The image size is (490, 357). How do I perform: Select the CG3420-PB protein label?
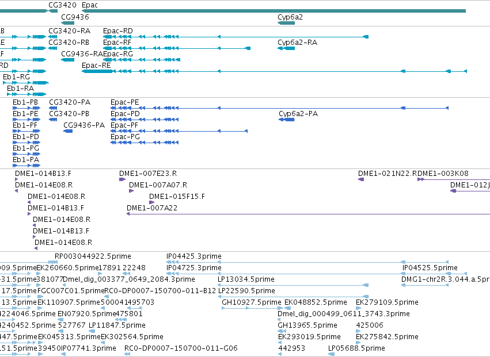coord(69,114)
